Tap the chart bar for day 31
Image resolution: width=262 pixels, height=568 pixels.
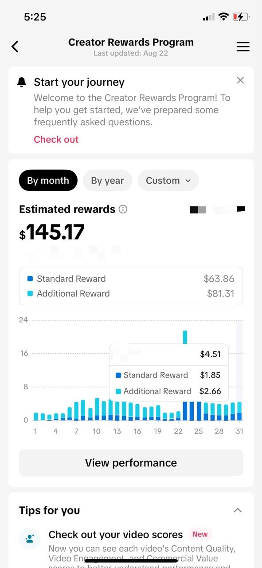pos(239,411)
